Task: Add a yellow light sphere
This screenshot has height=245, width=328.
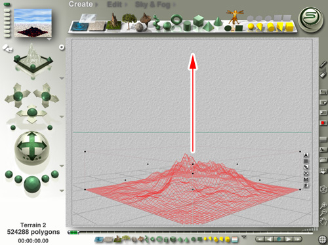Action: (251, 27)
